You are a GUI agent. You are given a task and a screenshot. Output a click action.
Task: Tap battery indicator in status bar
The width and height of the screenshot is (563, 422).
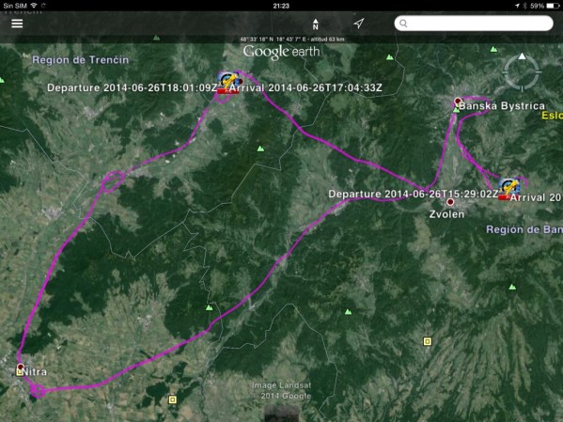[x=553, y=6]
